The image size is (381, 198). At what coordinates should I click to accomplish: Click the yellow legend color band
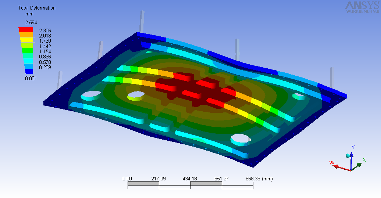tap(26, 40)
